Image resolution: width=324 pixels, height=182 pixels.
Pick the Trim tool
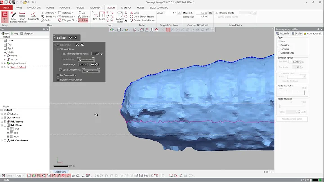[95, 16]
